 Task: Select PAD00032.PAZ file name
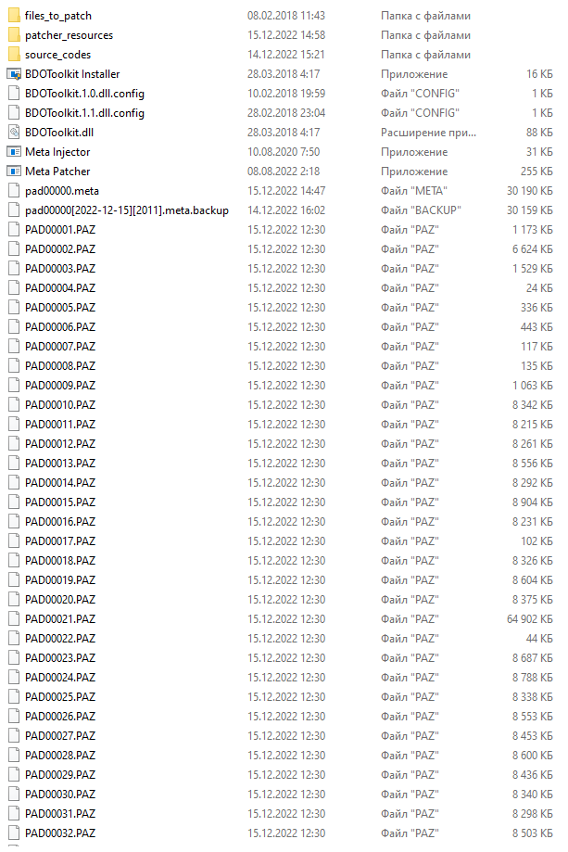tap(59, 833)
